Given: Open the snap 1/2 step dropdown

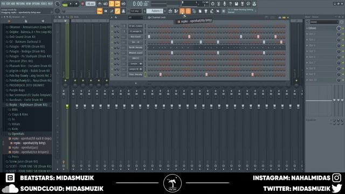Looking at the screenshot, I should coord(136,11).
